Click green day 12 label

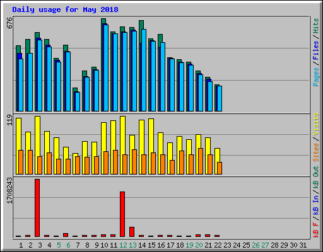[x=123, y=245]
